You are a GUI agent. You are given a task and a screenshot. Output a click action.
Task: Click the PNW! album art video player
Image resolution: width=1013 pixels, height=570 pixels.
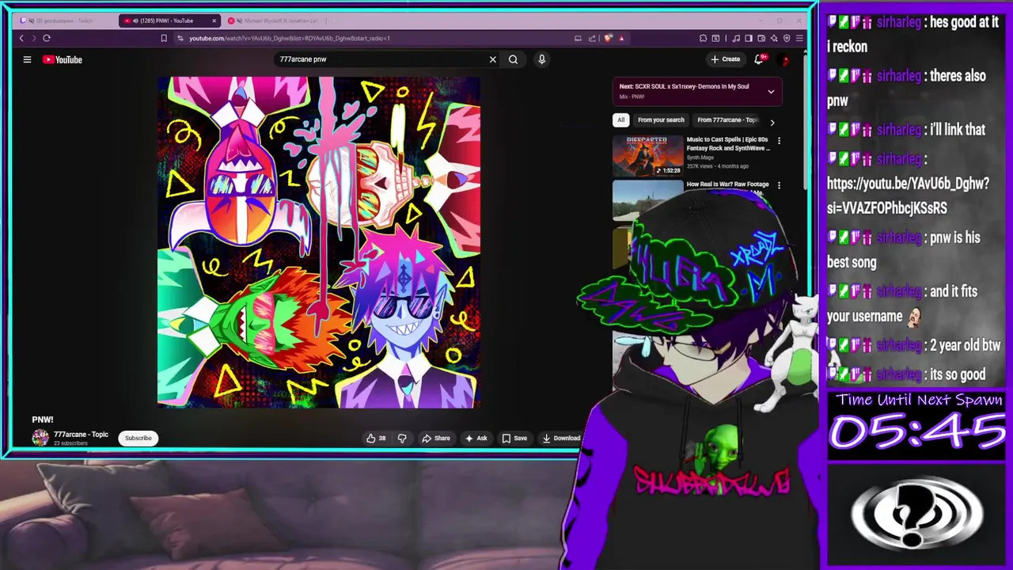319,242
